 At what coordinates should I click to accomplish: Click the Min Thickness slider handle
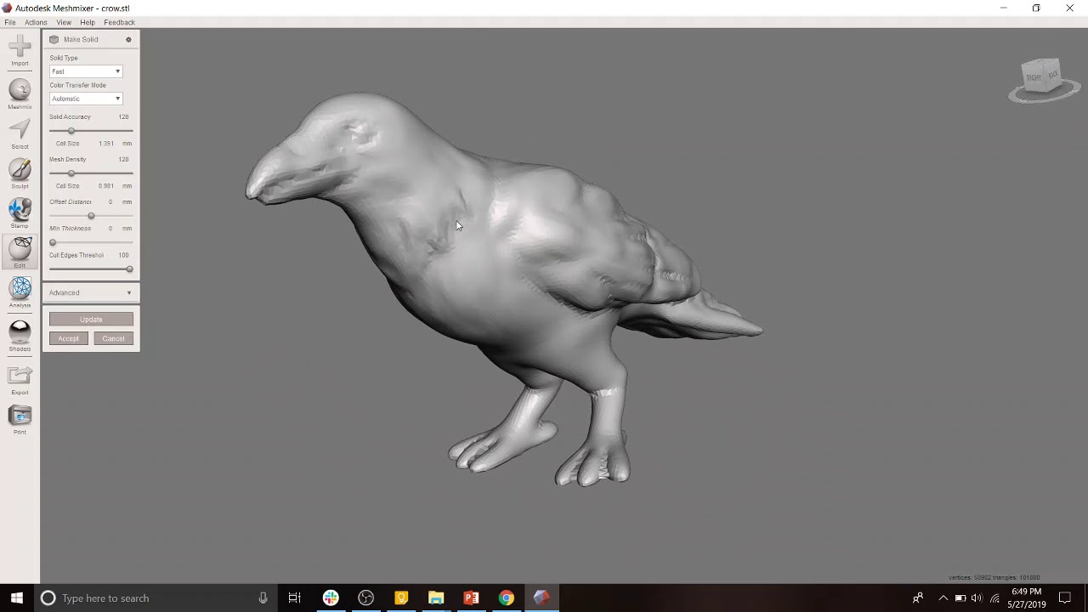point(53,242)
